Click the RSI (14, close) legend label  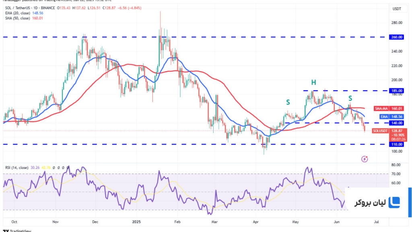pyautogui.click(x=16, y=168)
